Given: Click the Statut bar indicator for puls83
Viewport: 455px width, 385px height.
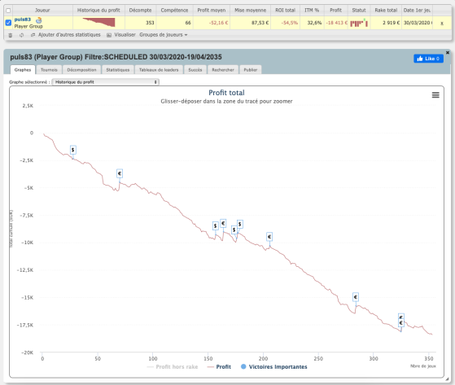Looking at the screenshot, I should pos(359,23).
